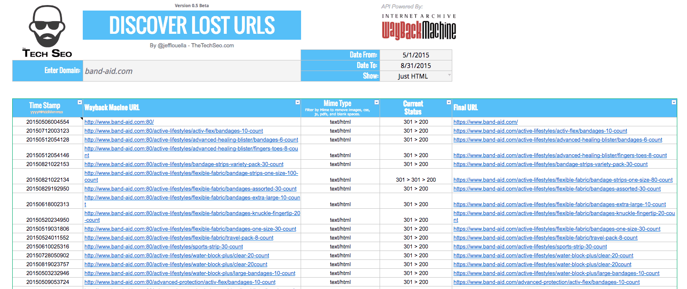The height and width of the screenshot is (289, 687).
Task: Open Wayback link for flexible-fabric travel-pack-8-count
Action: (179, 238)
